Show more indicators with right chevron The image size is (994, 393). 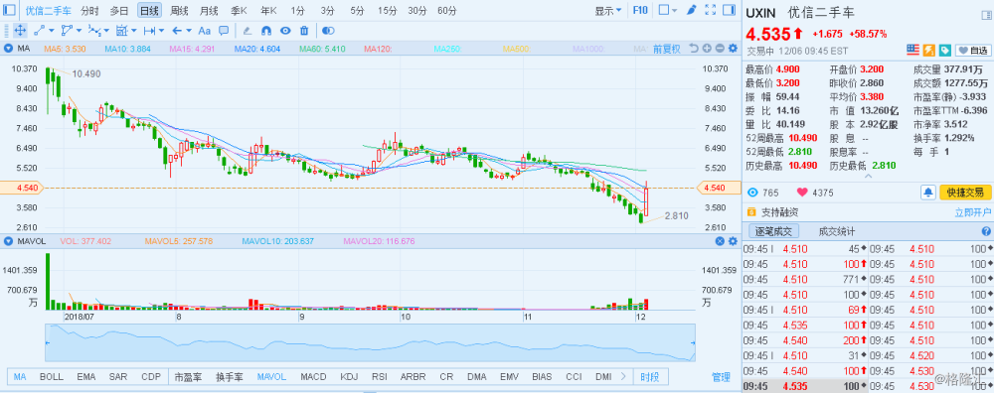tap(623, 376)
